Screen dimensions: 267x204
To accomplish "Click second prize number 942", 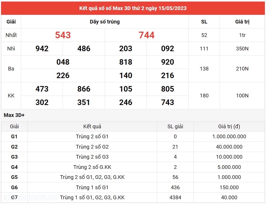I will [x=42, y=49].
